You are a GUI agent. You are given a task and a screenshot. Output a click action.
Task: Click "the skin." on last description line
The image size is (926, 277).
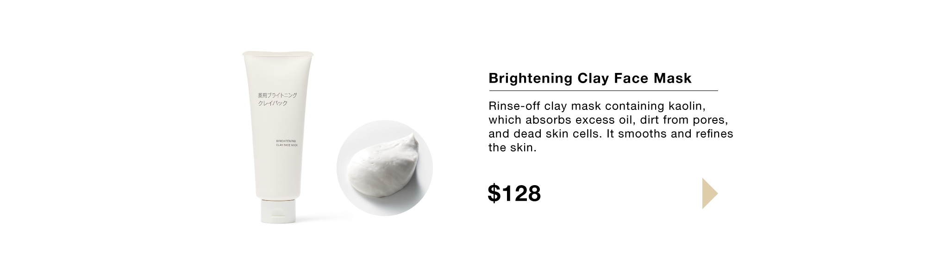(512, 148)
